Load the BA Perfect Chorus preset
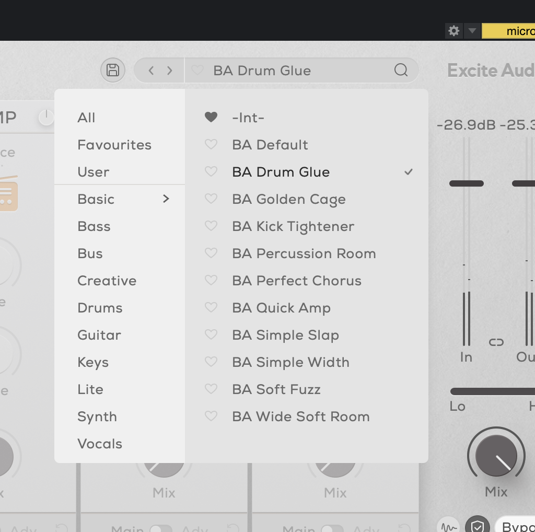Screen dimensions: 535x532 [x=297, y=281]
